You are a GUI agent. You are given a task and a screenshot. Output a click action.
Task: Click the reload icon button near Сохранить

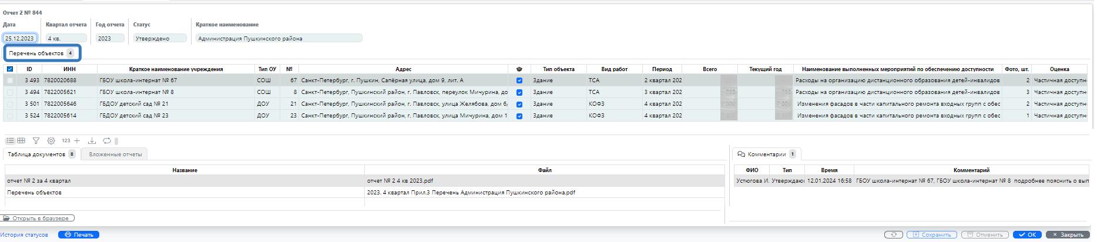coord(893,235)
